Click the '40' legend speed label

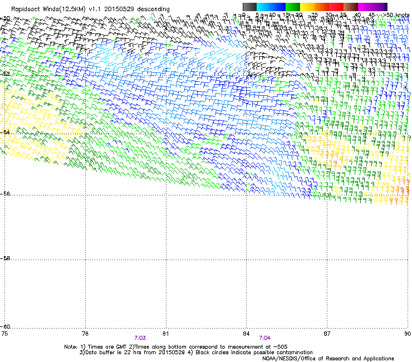coord(357,14)
